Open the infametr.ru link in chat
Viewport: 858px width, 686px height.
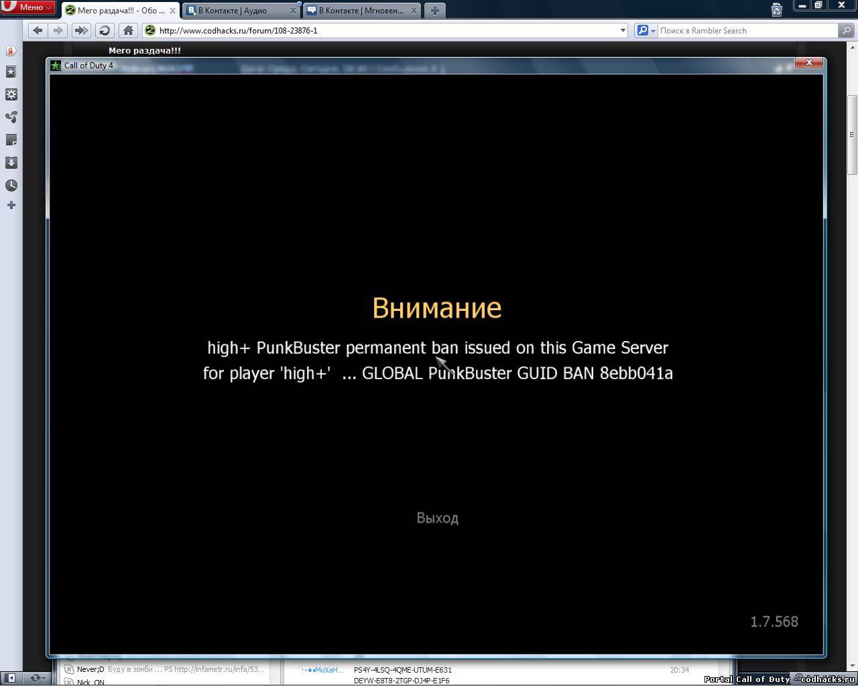pos(219,669)
